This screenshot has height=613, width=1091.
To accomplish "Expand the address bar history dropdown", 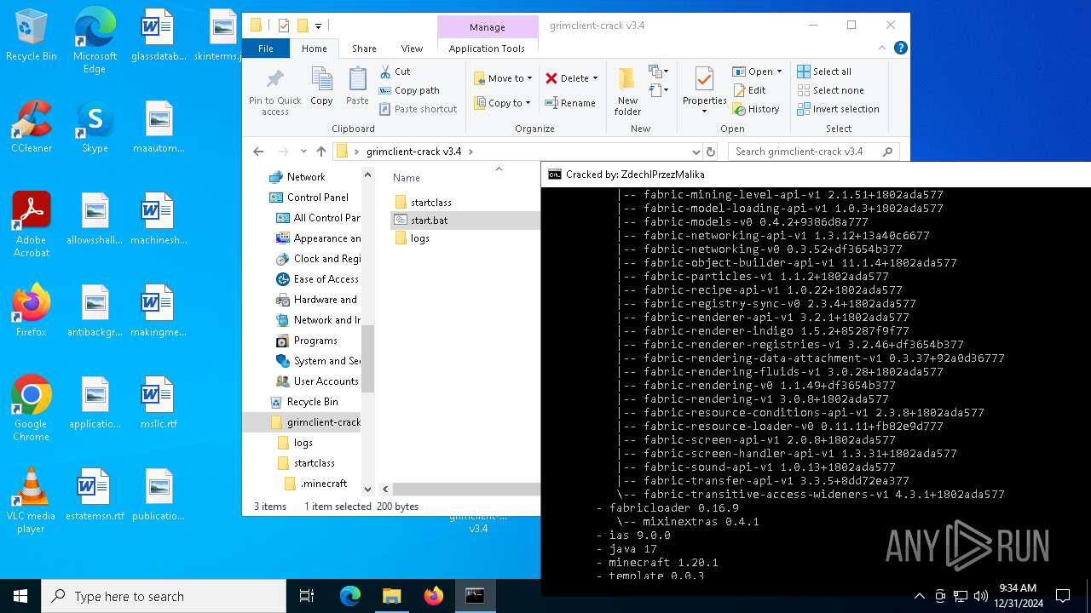I will coord(695,152).
